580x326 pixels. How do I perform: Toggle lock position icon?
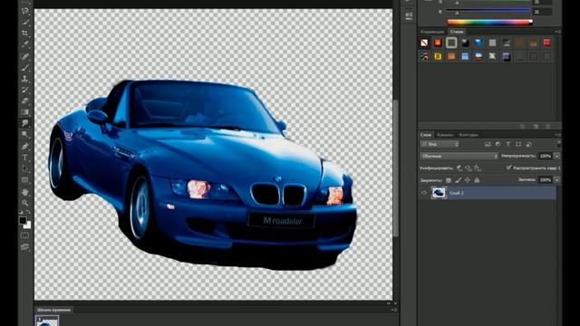point(468,180)
